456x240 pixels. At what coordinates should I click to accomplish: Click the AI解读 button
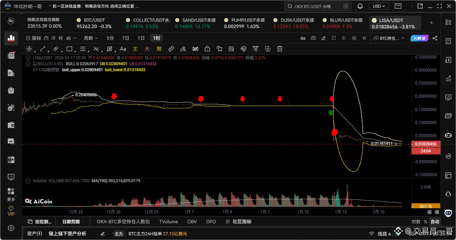[420, 38]
